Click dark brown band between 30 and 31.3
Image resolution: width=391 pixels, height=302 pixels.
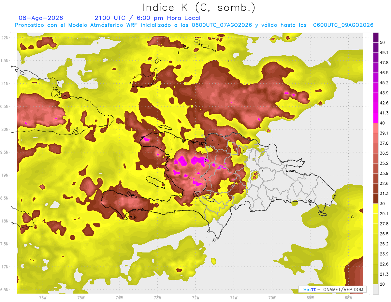click(x=376, y=198)
